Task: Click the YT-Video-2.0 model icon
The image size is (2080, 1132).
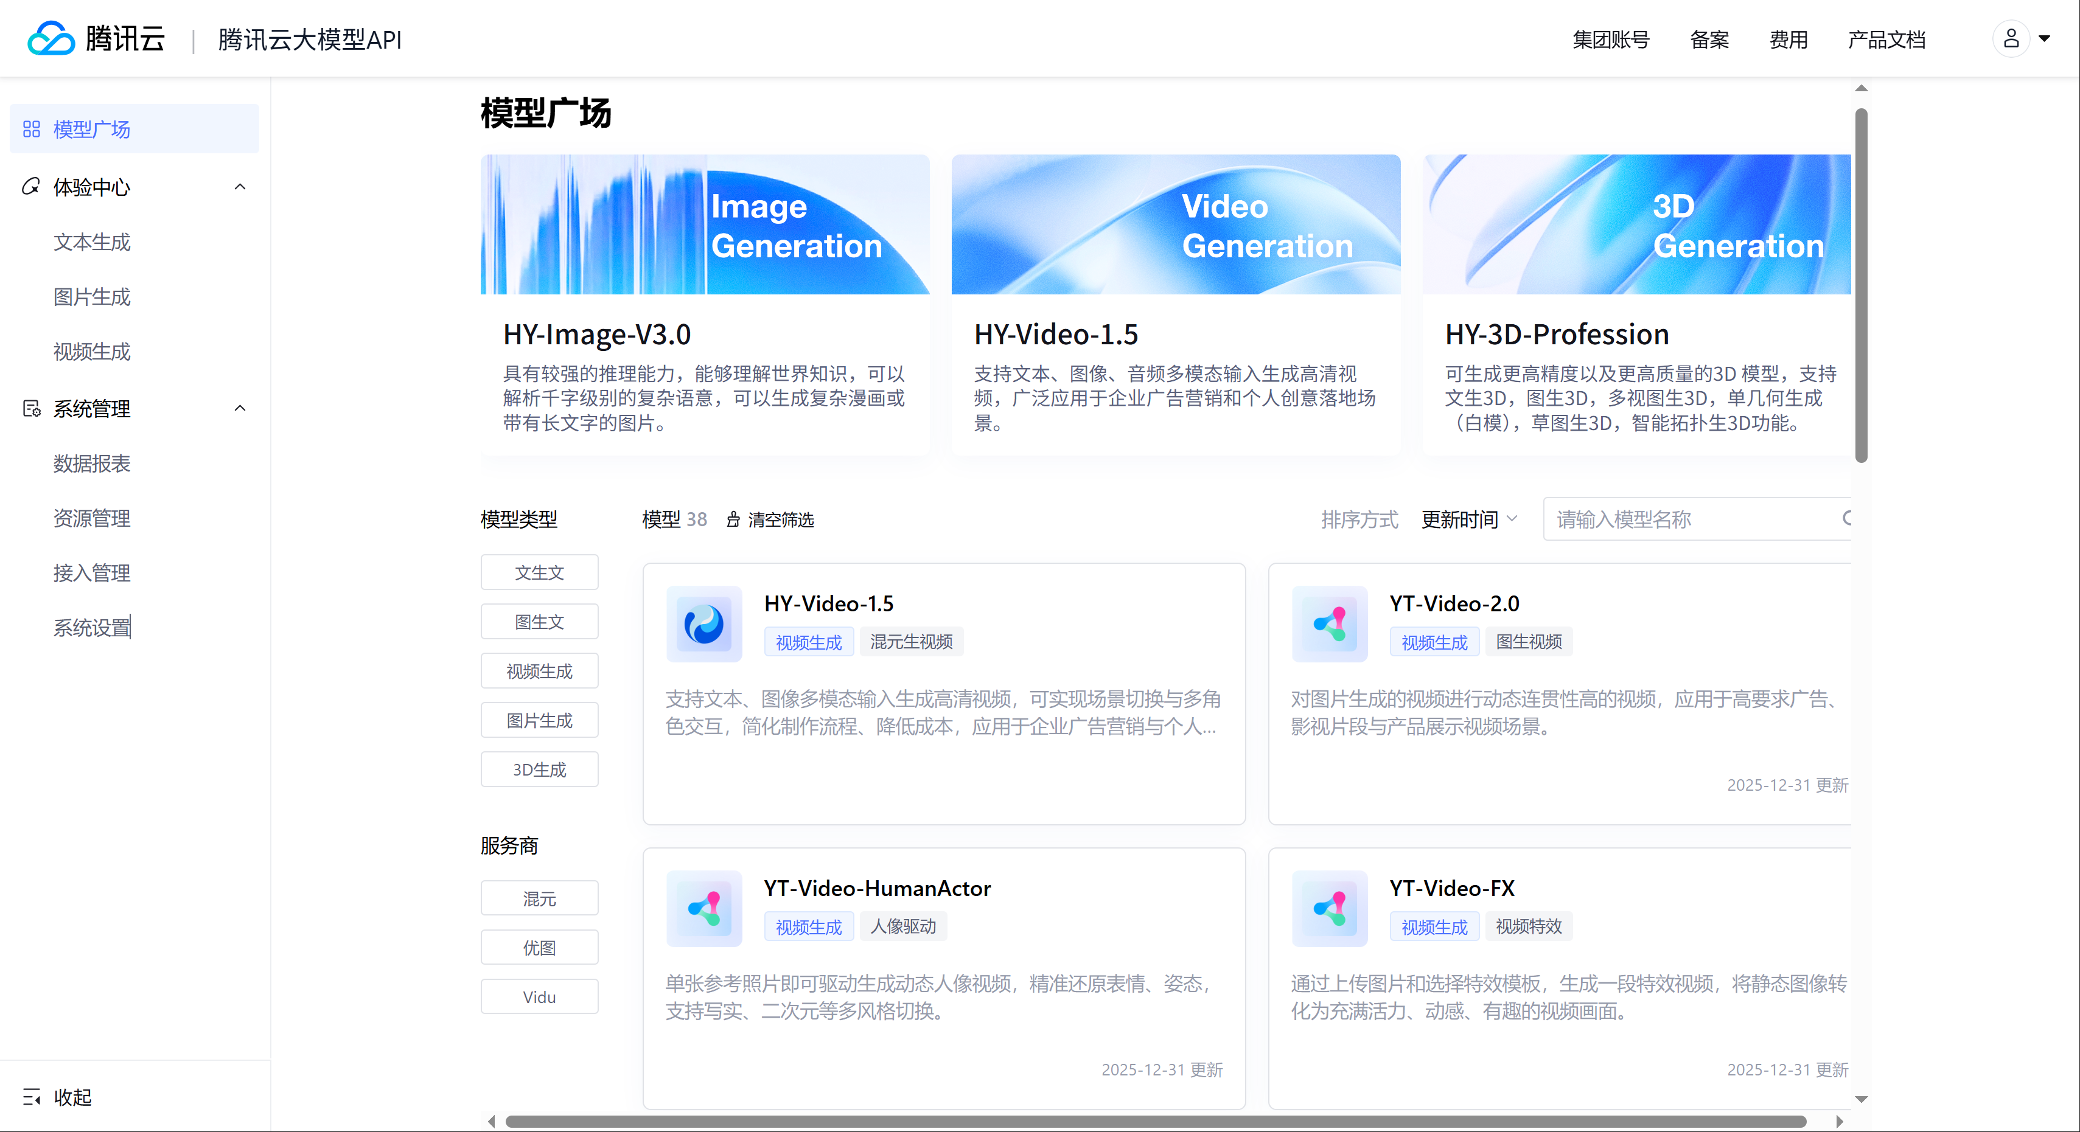Action: click(x=1329, y=623)
